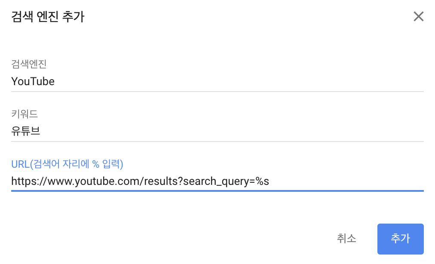Click the 추가 button to add engine
Screen dimensions: 435x264
click(400, 239)
